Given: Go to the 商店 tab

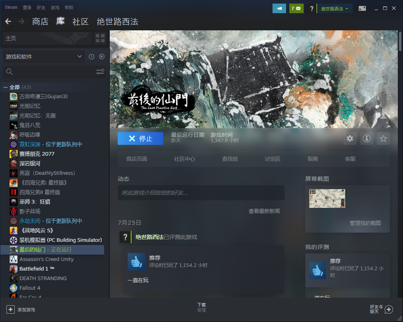Looking at the screenshot, I should [40, 22].
